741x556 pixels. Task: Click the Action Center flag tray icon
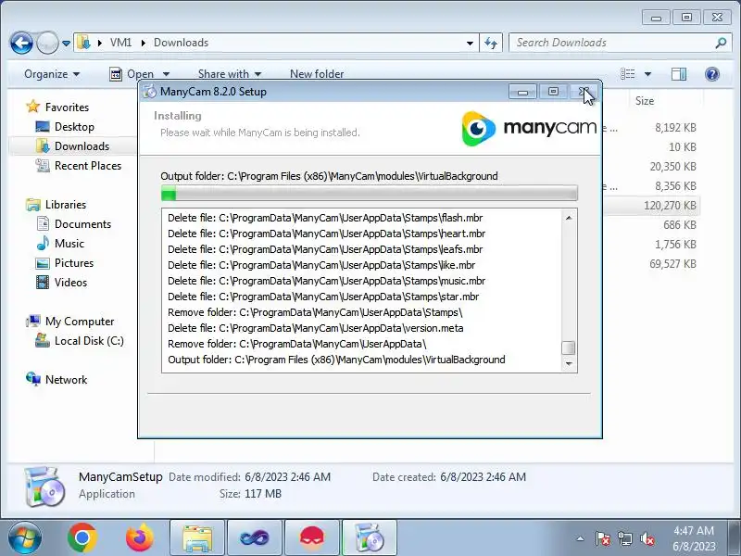click(603, 538)
